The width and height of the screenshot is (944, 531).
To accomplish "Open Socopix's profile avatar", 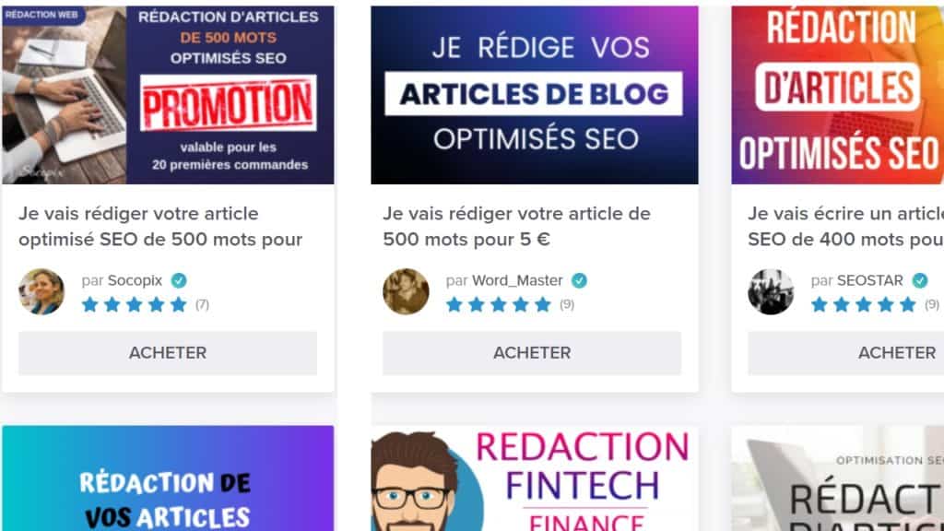I will coord(41,291).
